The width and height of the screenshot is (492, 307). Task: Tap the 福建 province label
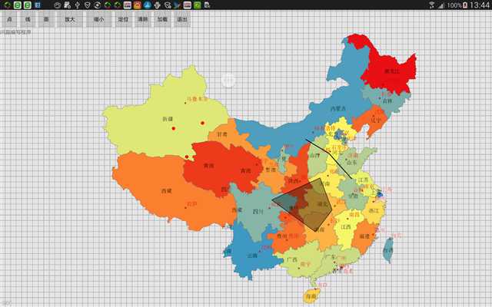tap(364, 236)
